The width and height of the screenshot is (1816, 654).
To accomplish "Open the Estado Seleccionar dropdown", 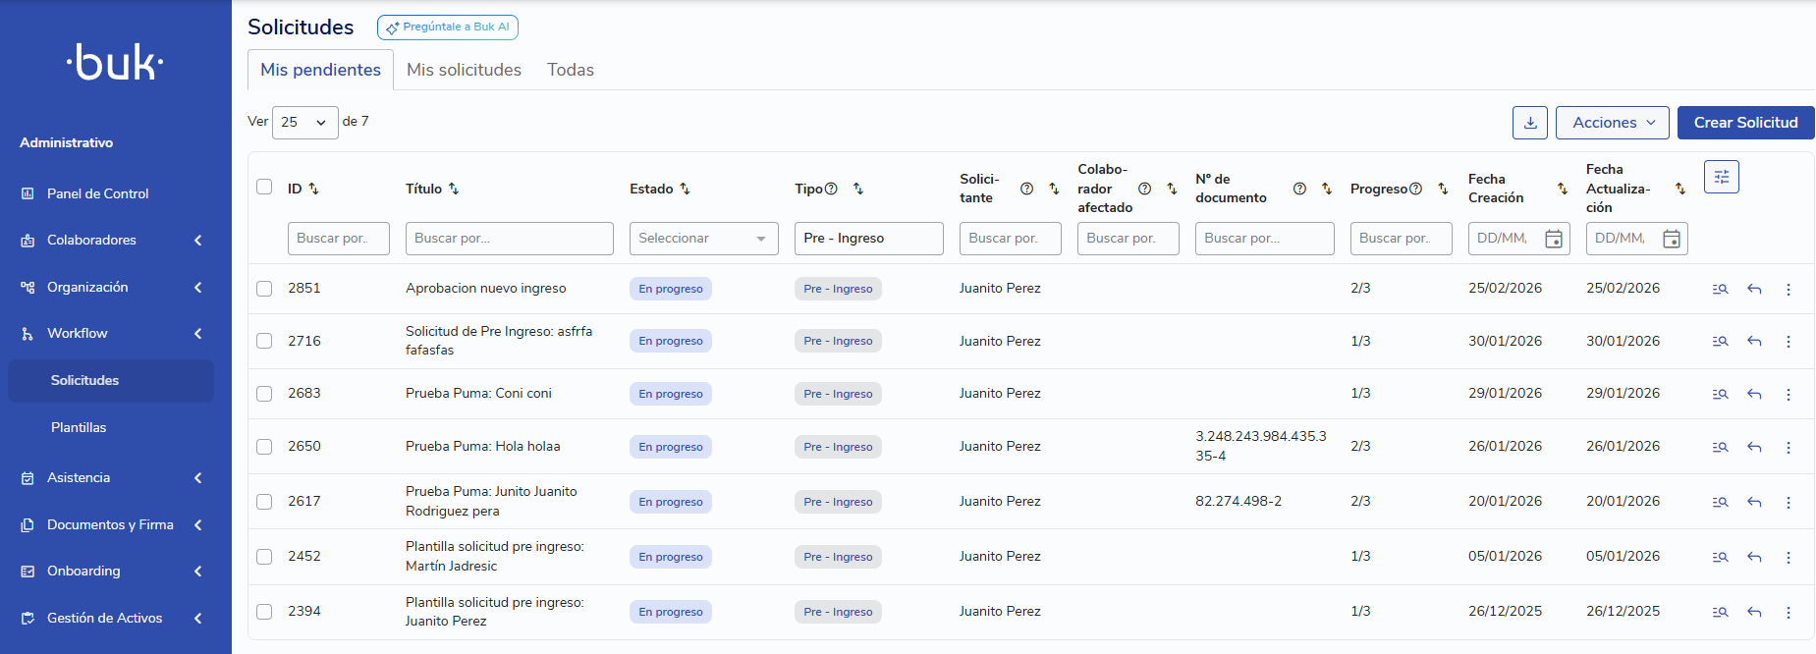I will [x=703, y=239].
